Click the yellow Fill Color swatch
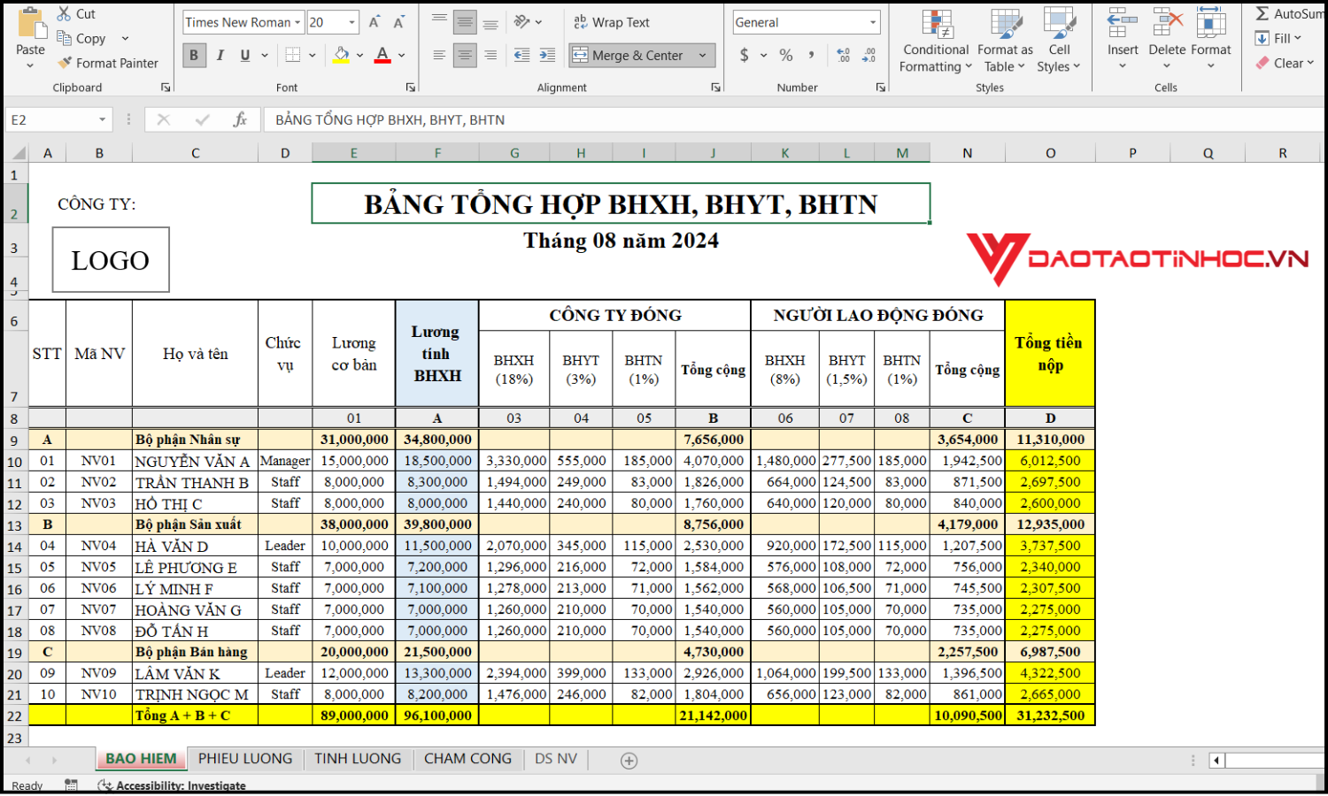The width and height of the screenshot is (1328, 796). [342, 55]
